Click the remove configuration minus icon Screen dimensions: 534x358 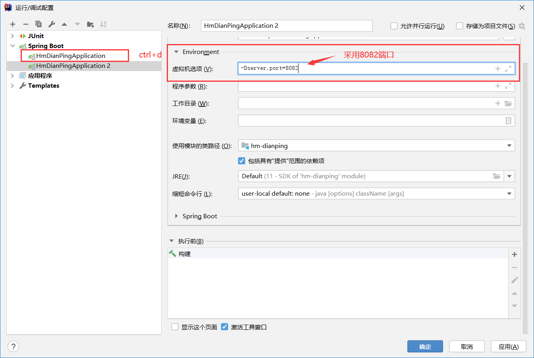pyautogui.click(x=26, y=24)
